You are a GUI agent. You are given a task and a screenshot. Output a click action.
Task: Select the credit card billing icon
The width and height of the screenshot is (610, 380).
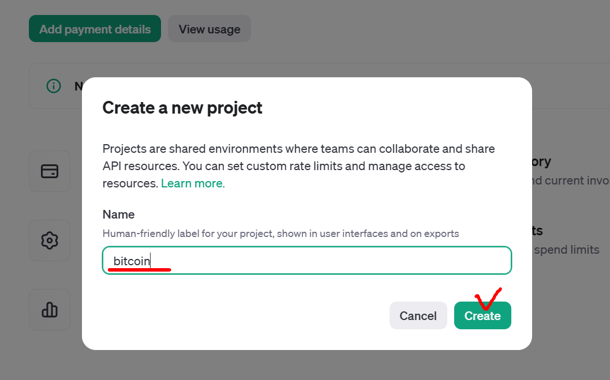tap(50, 171)
